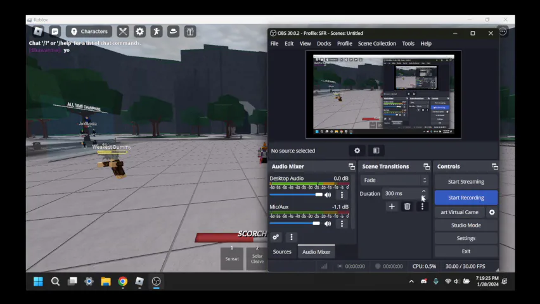This screenshot has height=304, width=540.
Task: Show hidden system tray icons
Action: point(411,281)
